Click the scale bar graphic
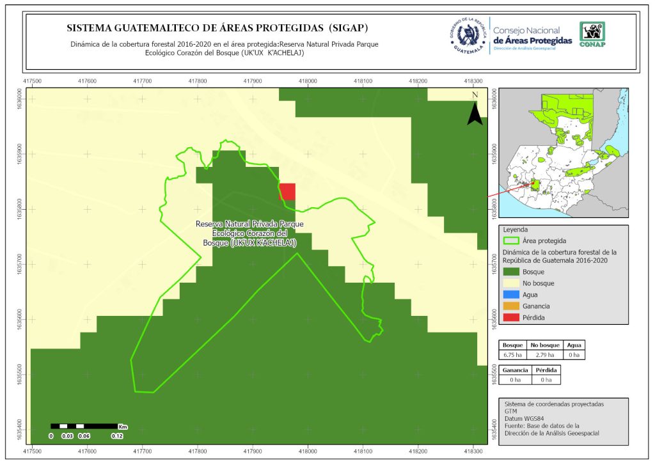This screenshot has width=655, height=463. [x=84, y=426]
